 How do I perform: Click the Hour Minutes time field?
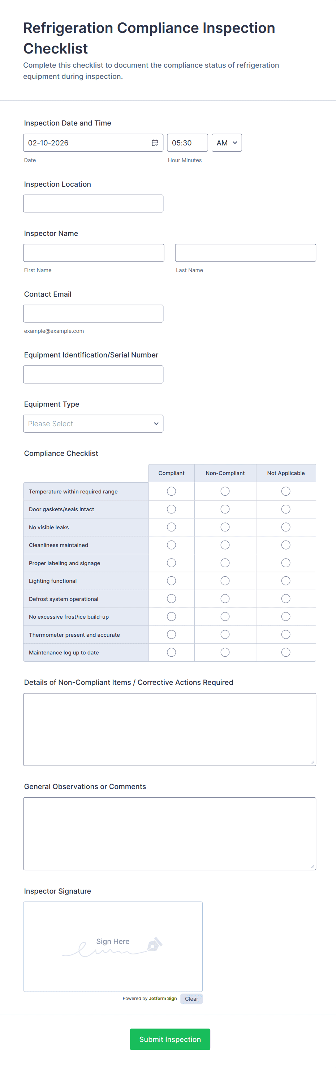pyautogui.click(x=187, y=143)
